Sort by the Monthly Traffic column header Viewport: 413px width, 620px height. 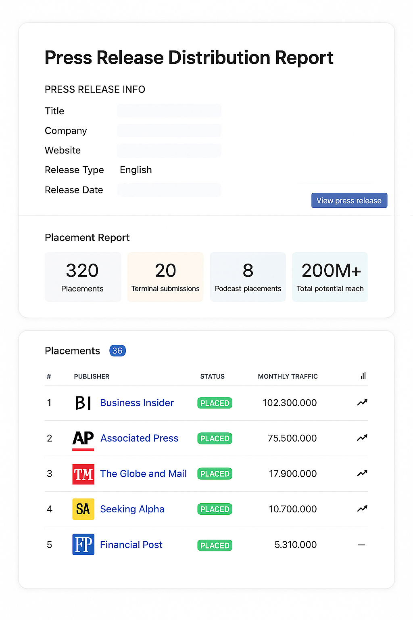tap(288, 377)
